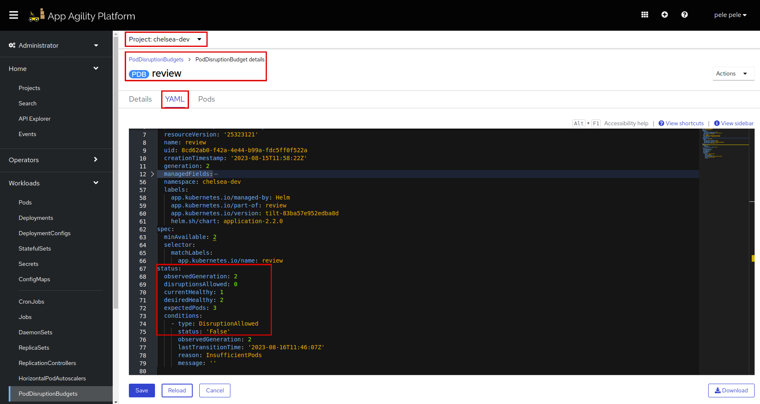Click the Download button

coord(731,390)
